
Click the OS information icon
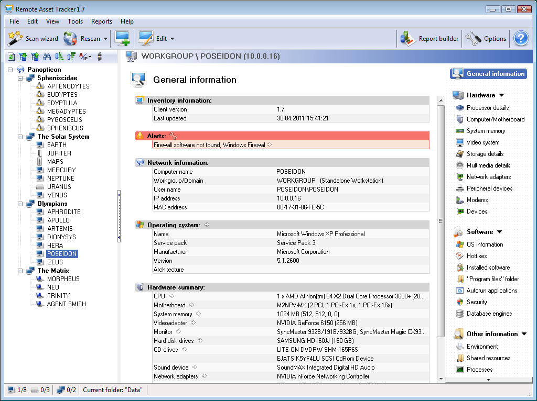[x=460, y=244]
